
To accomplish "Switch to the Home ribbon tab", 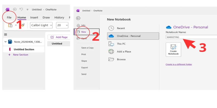I will [22, 18].
